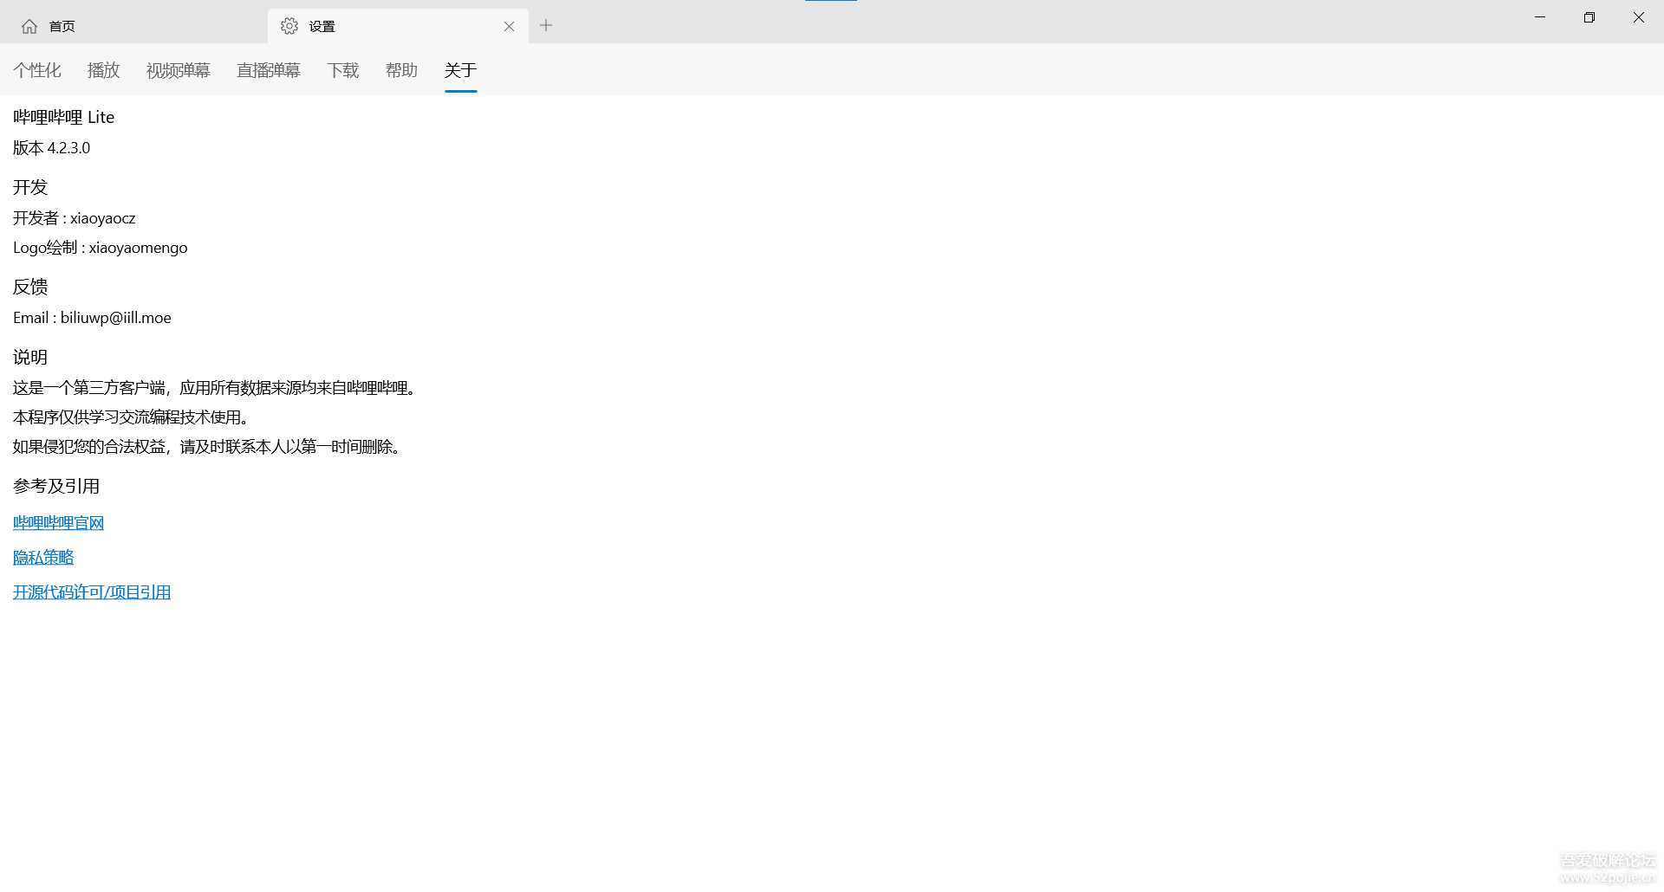Click the underline indicator below 关于
Screen dimensions: 1664x892
(459, 89)
